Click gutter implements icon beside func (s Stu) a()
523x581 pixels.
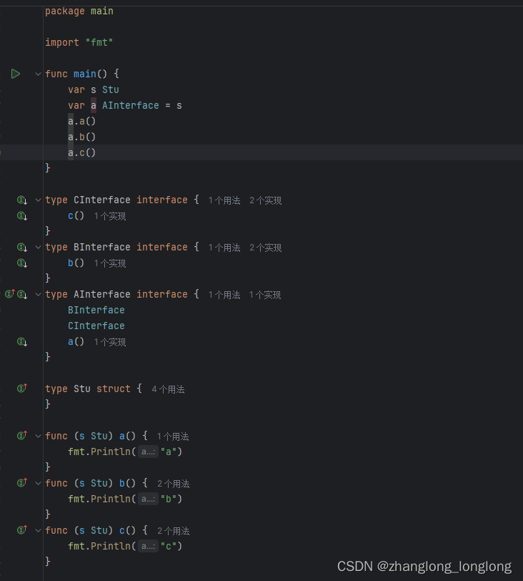coord(22,435)
